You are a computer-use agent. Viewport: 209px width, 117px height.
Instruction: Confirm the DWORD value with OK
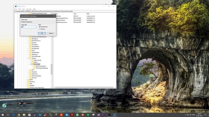click(42, 33)
